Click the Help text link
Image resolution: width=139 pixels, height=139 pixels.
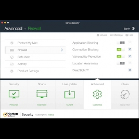coord(131,35)
